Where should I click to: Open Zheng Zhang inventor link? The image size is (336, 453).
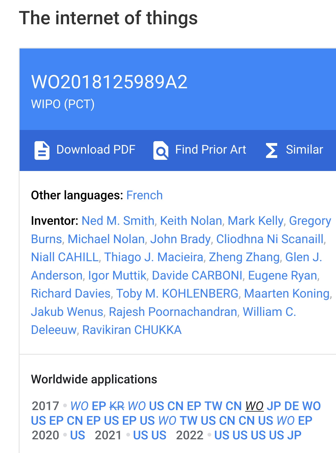pos(244,257)
